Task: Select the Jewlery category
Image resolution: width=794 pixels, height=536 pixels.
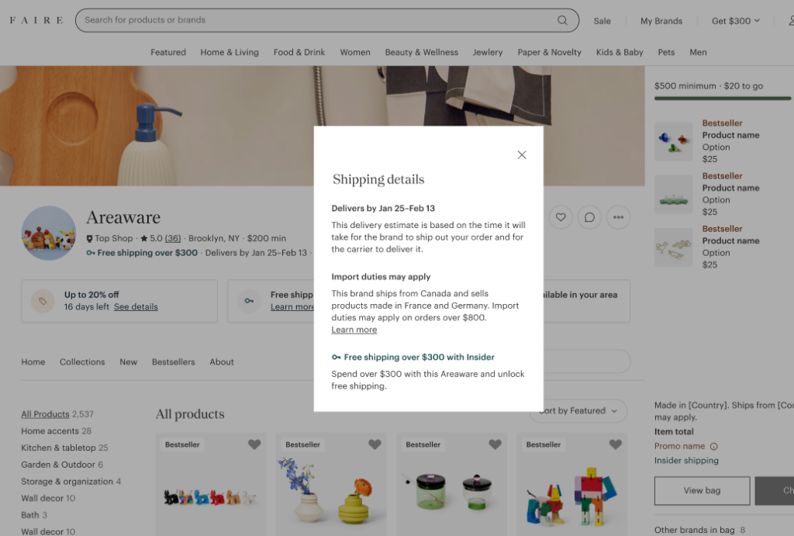Action: click(x=488, y=52)
